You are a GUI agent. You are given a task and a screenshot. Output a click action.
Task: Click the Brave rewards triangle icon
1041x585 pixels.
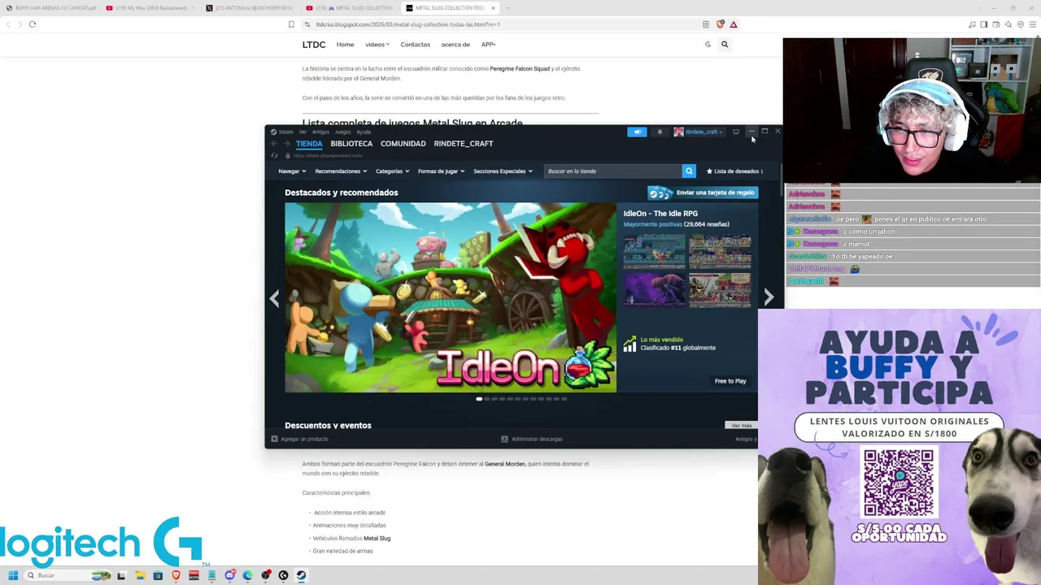tap(733, 24)
